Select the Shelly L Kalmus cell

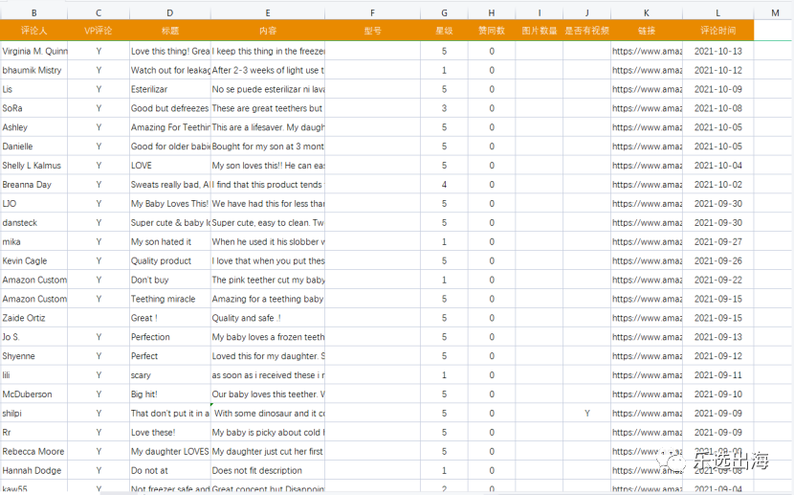pyautogui.click(x=33, y=166)
